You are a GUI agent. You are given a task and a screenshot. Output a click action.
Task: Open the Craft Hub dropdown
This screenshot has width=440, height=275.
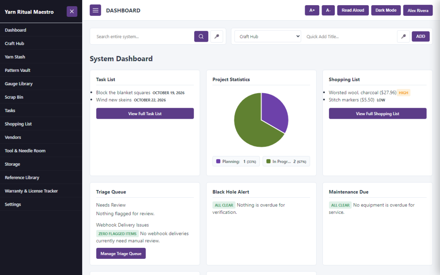(268, 36)
